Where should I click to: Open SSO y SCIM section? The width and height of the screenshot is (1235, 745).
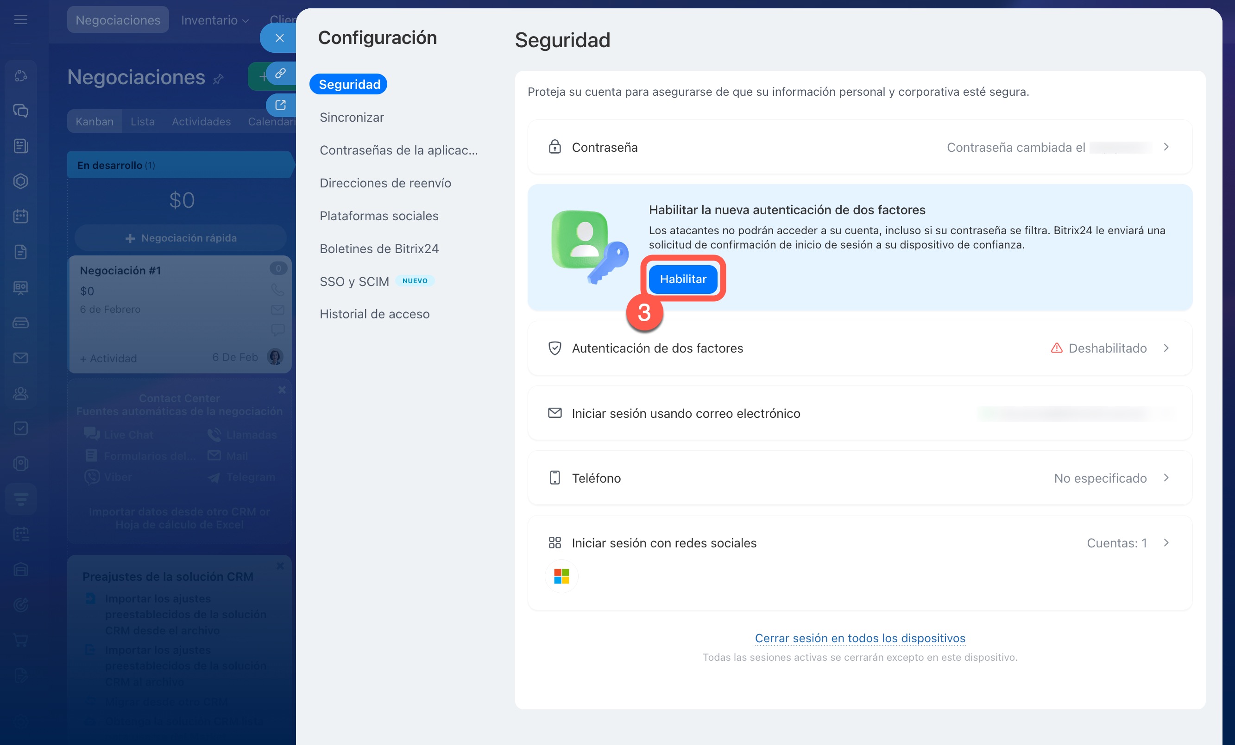[354, 281]
